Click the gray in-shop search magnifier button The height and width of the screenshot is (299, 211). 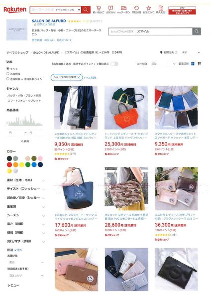click(197, 31)
